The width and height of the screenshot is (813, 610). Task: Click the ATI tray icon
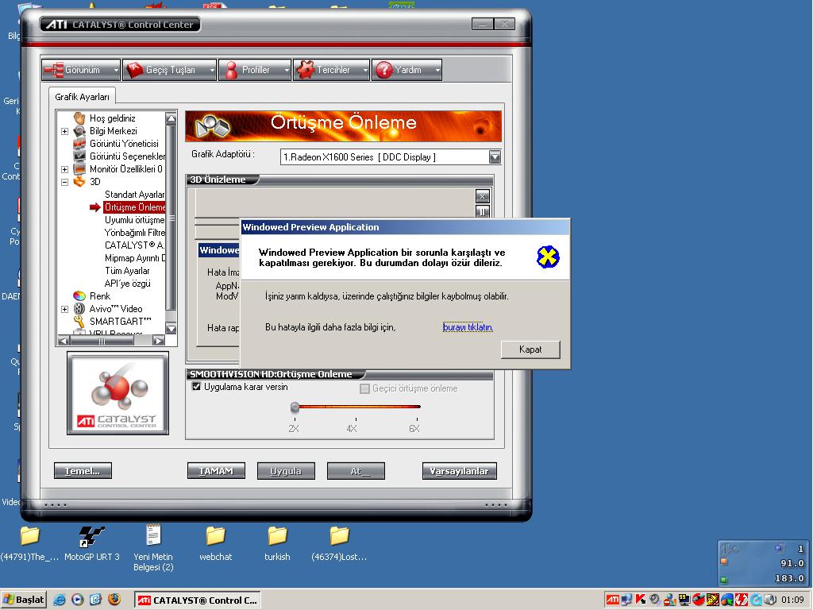click(x=612, y=600)
